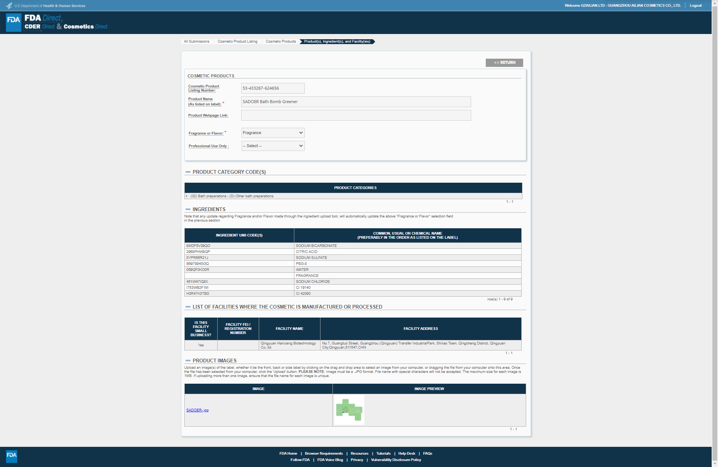The image size is (718, 467).
Task: Click the Product Name input field
Action: click(x=356, y=102)
